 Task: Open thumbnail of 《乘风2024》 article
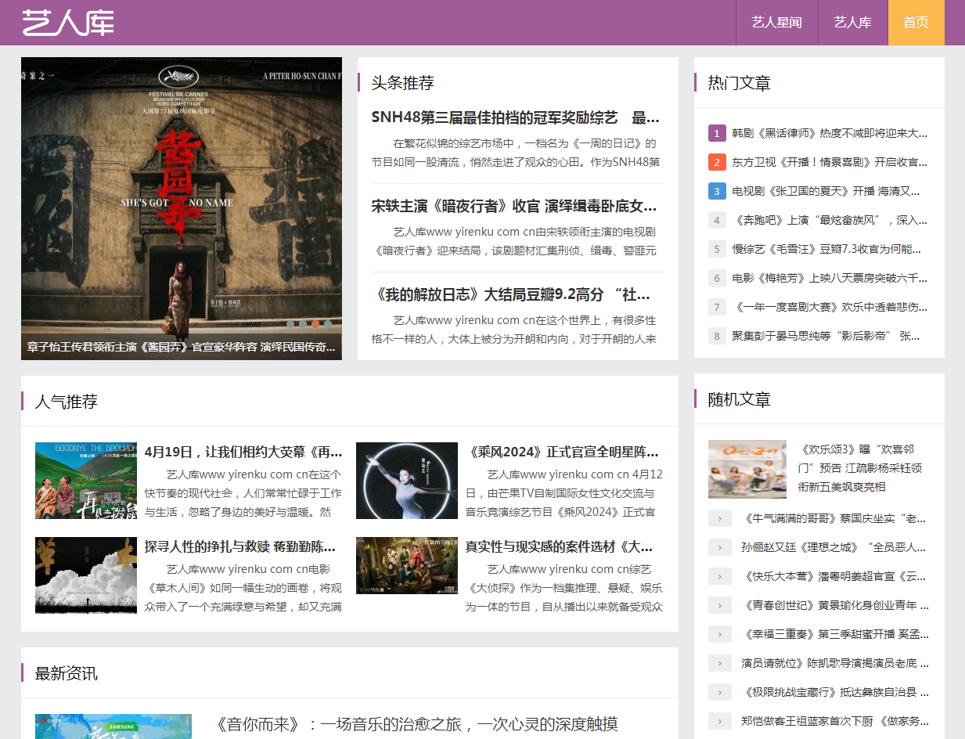pos(407,481)
